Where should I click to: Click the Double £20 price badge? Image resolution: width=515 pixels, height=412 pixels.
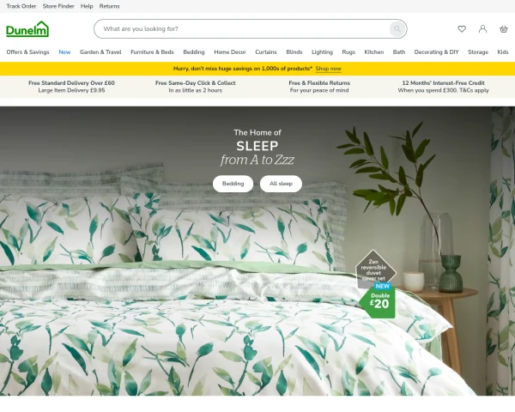(378, 300)
